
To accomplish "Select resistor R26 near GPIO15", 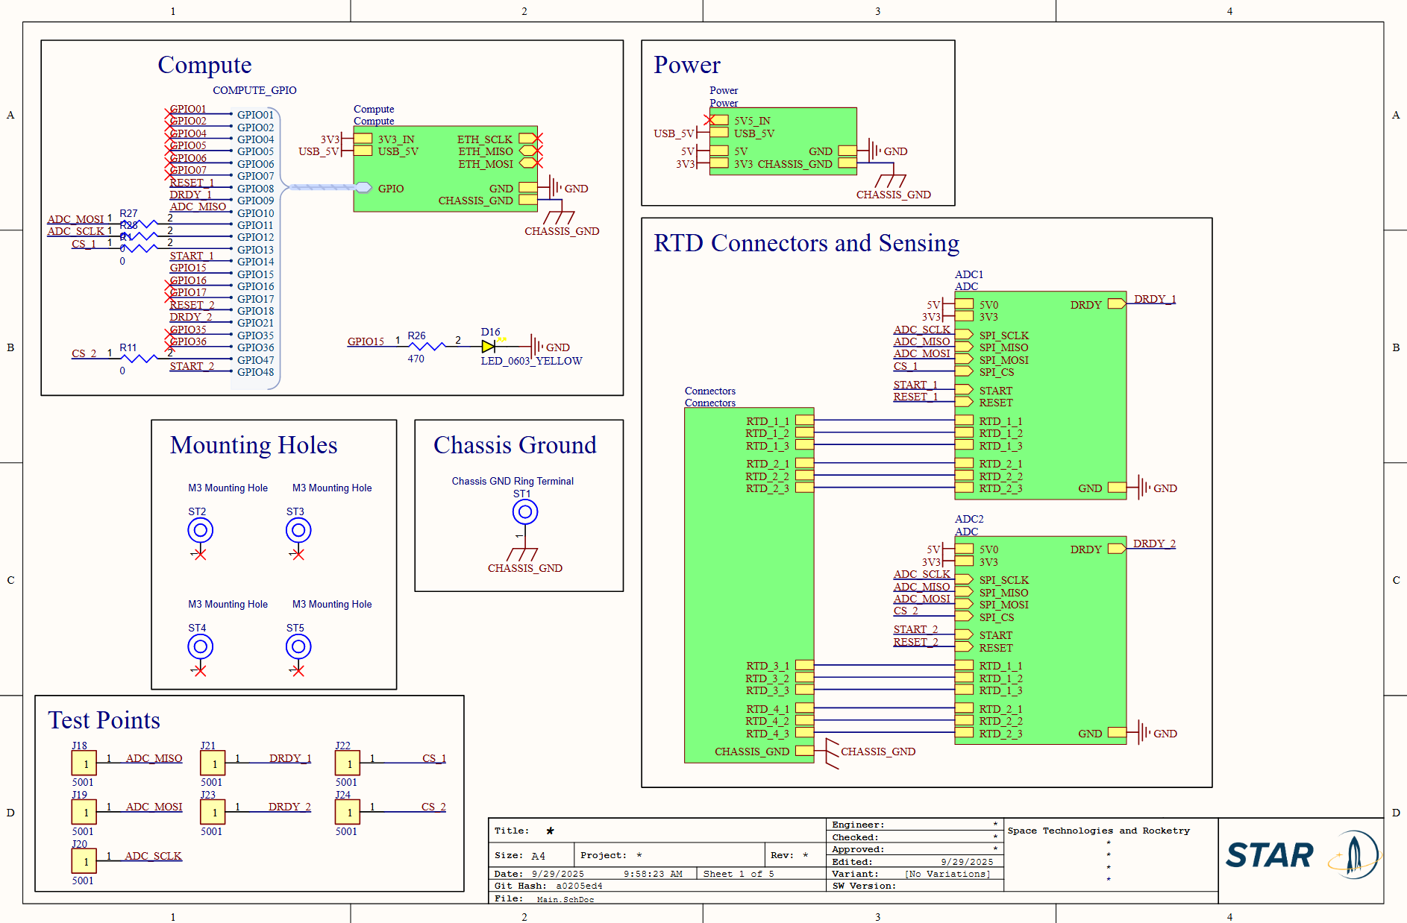I will coord(427,346).
